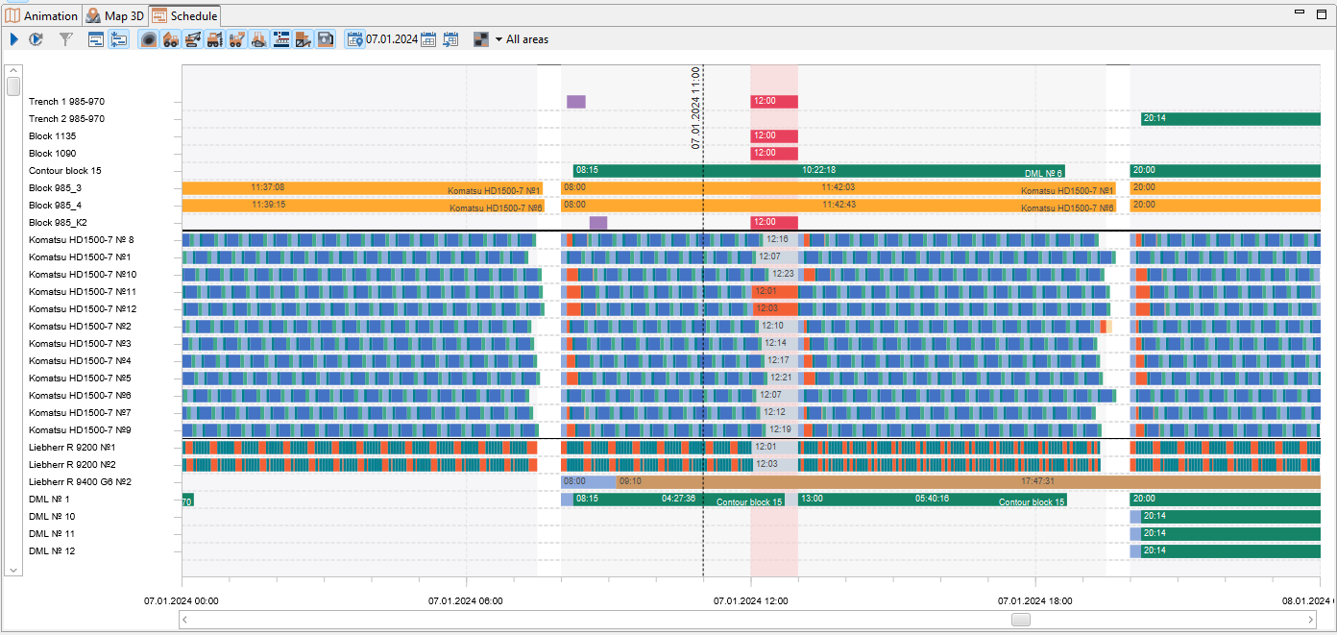Open the filter funnel icon
The height and width of the screenshot is (635, 1337).
click(x=66, y=39)
